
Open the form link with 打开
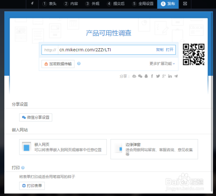tap(170, 50)
